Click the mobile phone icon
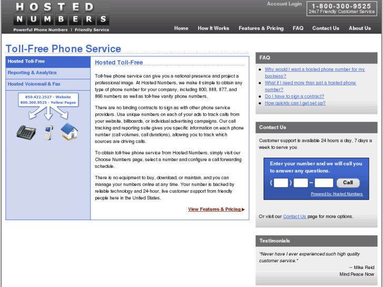 coord(48,133)
